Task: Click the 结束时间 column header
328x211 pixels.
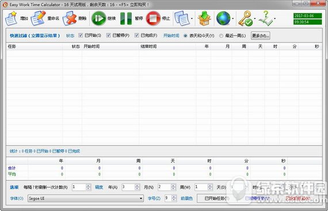Action: click(x=167, y=46)
